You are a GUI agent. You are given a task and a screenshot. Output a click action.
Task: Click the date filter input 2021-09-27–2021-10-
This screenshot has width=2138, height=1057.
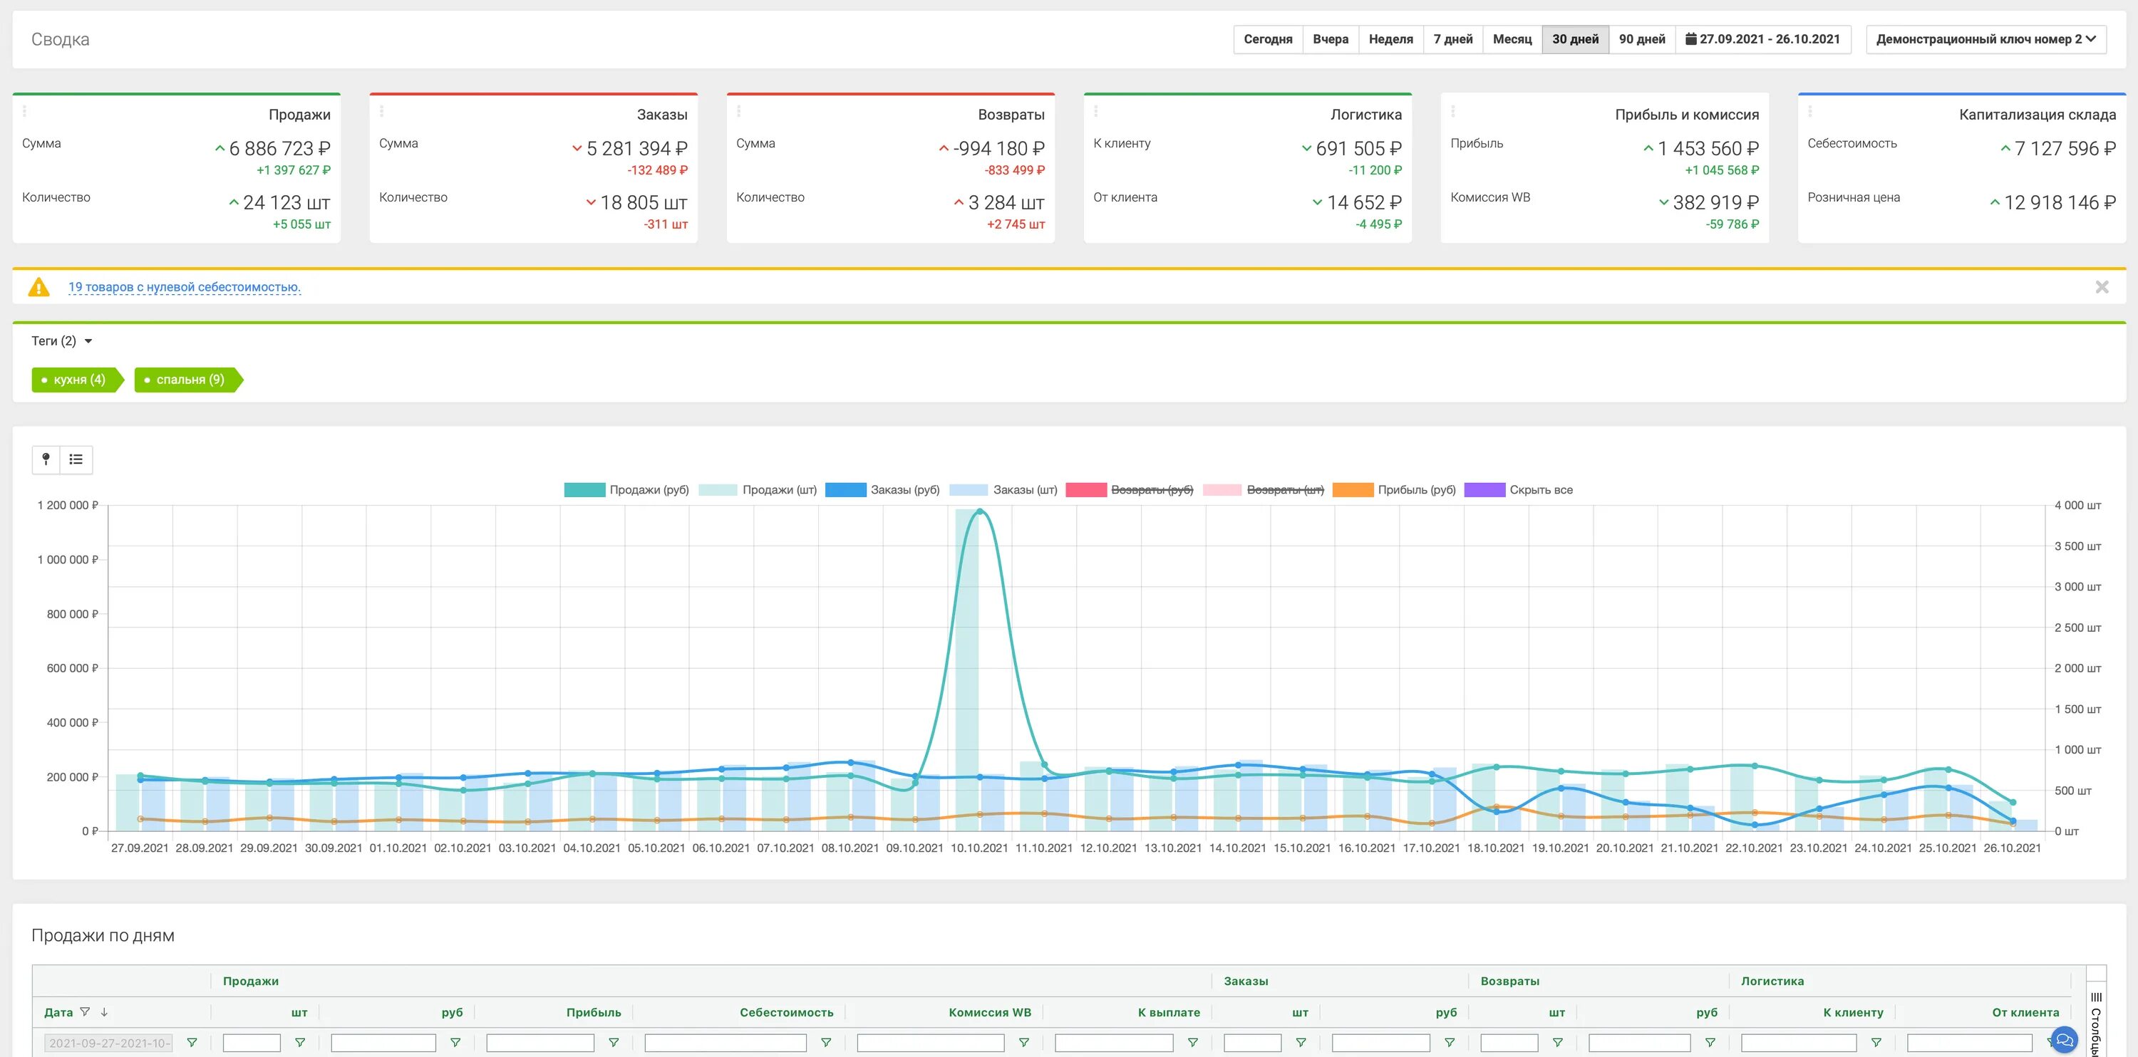[x=108, y=1043]
